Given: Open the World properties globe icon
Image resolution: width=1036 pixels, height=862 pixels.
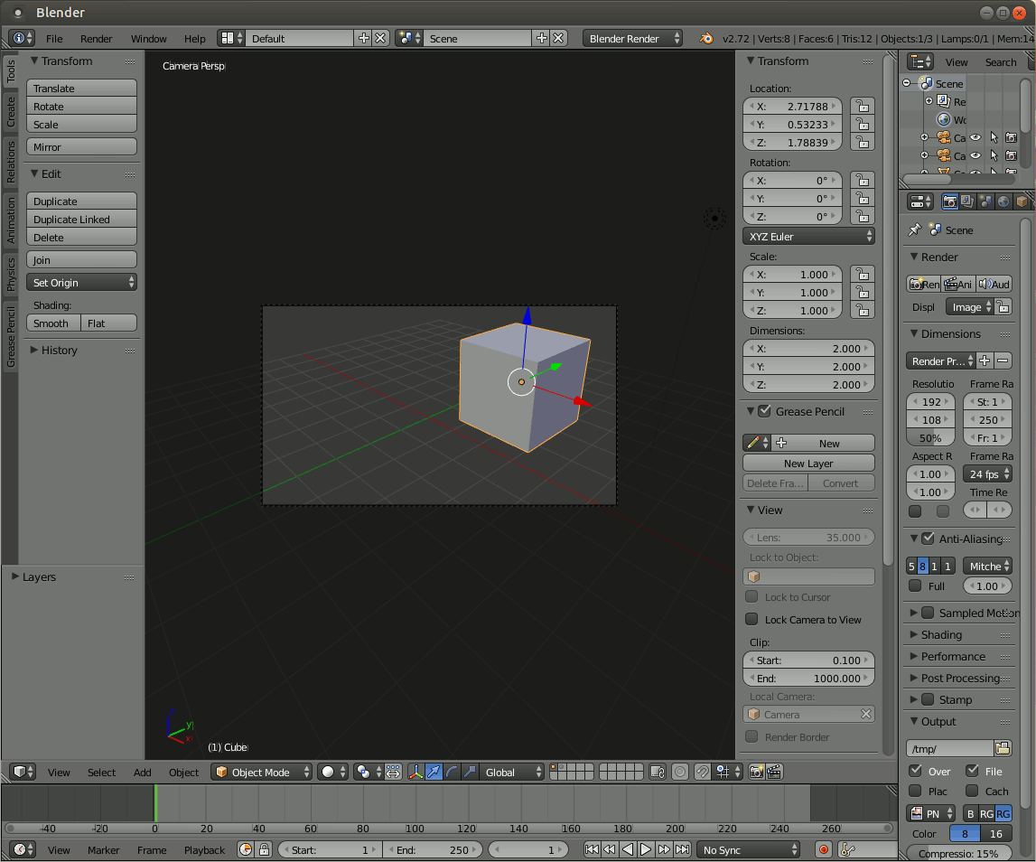Looking at the screenshot, I should pyautogui.click(x=1003, y=201).
